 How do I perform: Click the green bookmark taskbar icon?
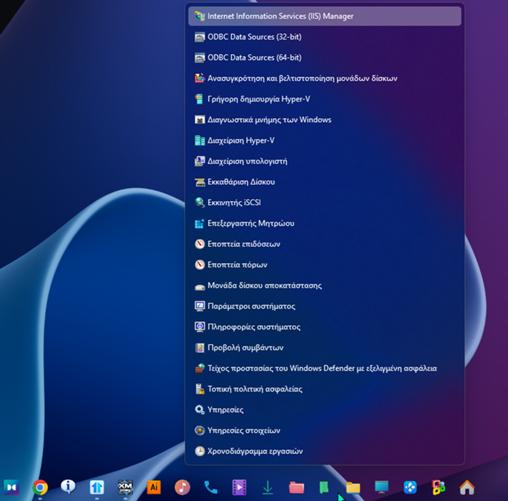pyautogui.click(x=325, y=487)
